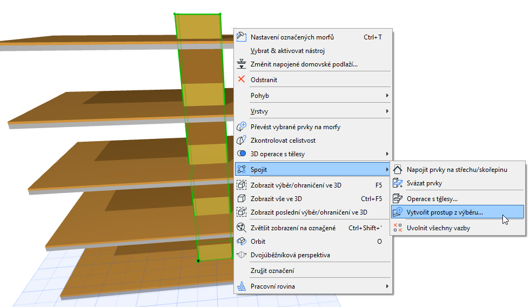The height and width of the screenshot is (307, 530).
Task: Click the Ctrl+Shift+' shortcut label
Action: pyautogui.click(x=365, y=228)
